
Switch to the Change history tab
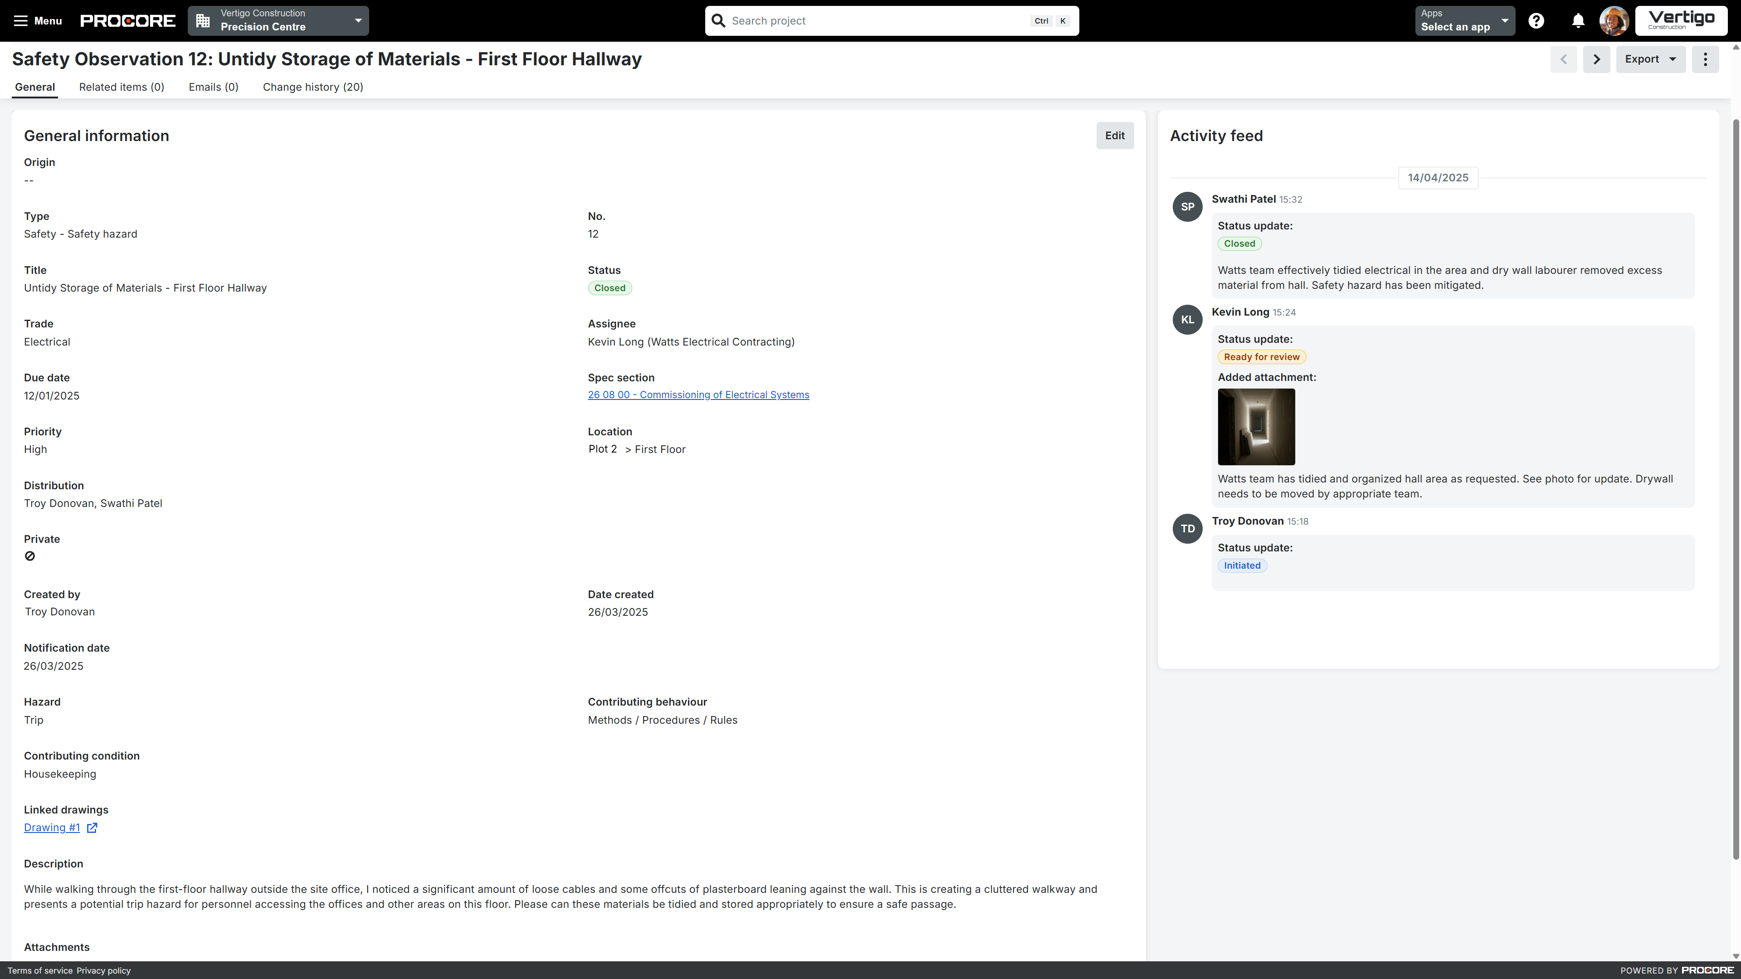(313, 87)
